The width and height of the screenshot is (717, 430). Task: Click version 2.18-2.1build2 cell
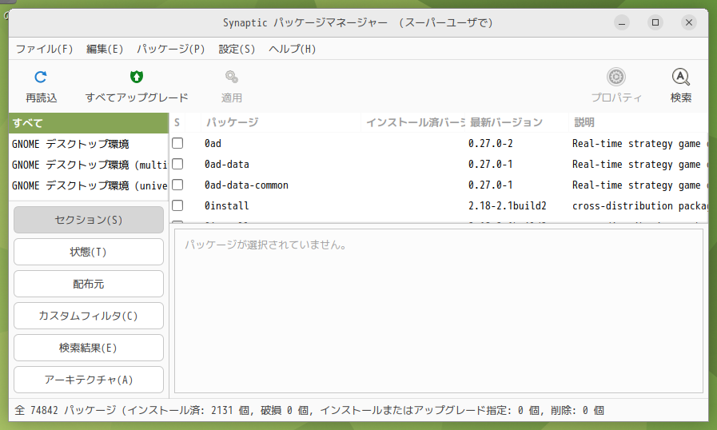click(x=507, y=206)
